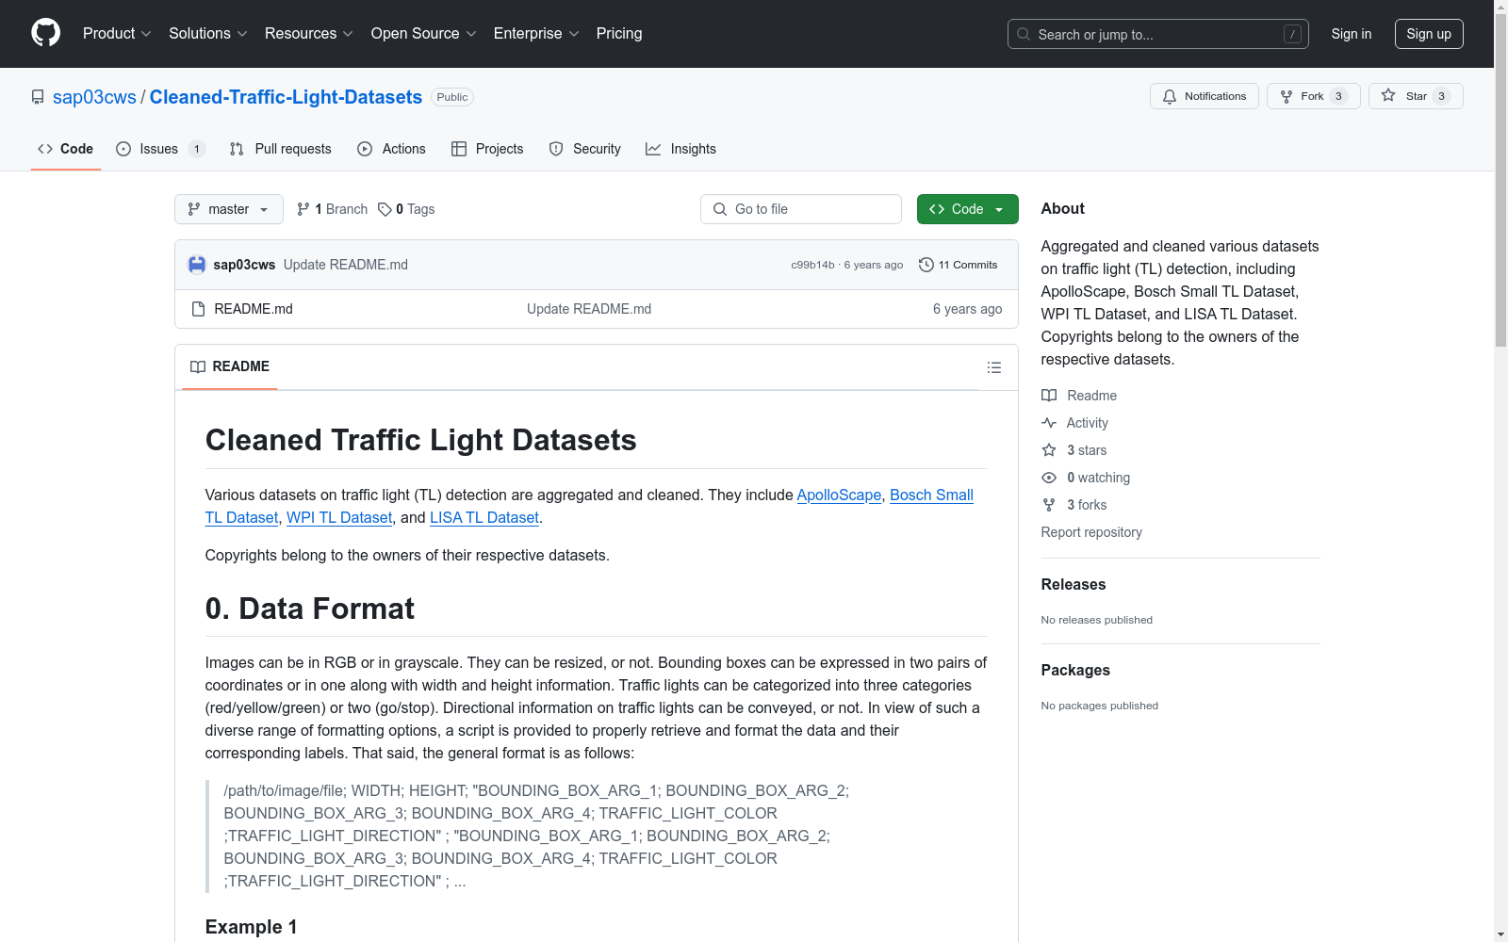Open the sap03cws commit author link
Image resolution: width=1508 pixels, height=942 pixels.
point(244,265)
